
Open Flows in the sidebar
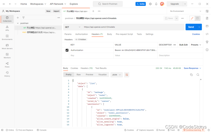pos(7,65)
